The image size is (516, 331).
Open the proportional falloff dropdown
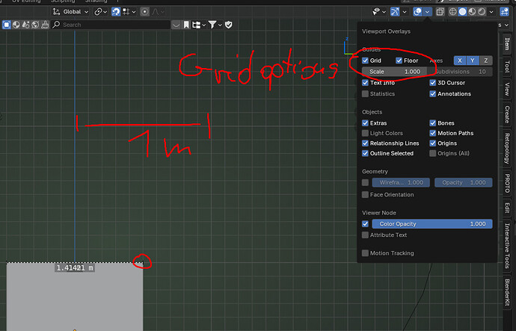click(159, 12)
